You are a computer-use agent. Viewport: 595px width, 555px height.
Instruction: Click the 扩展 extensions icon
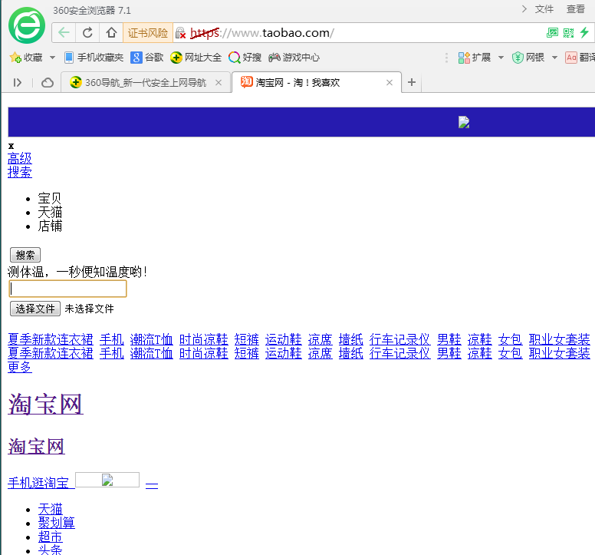point(464,58)
